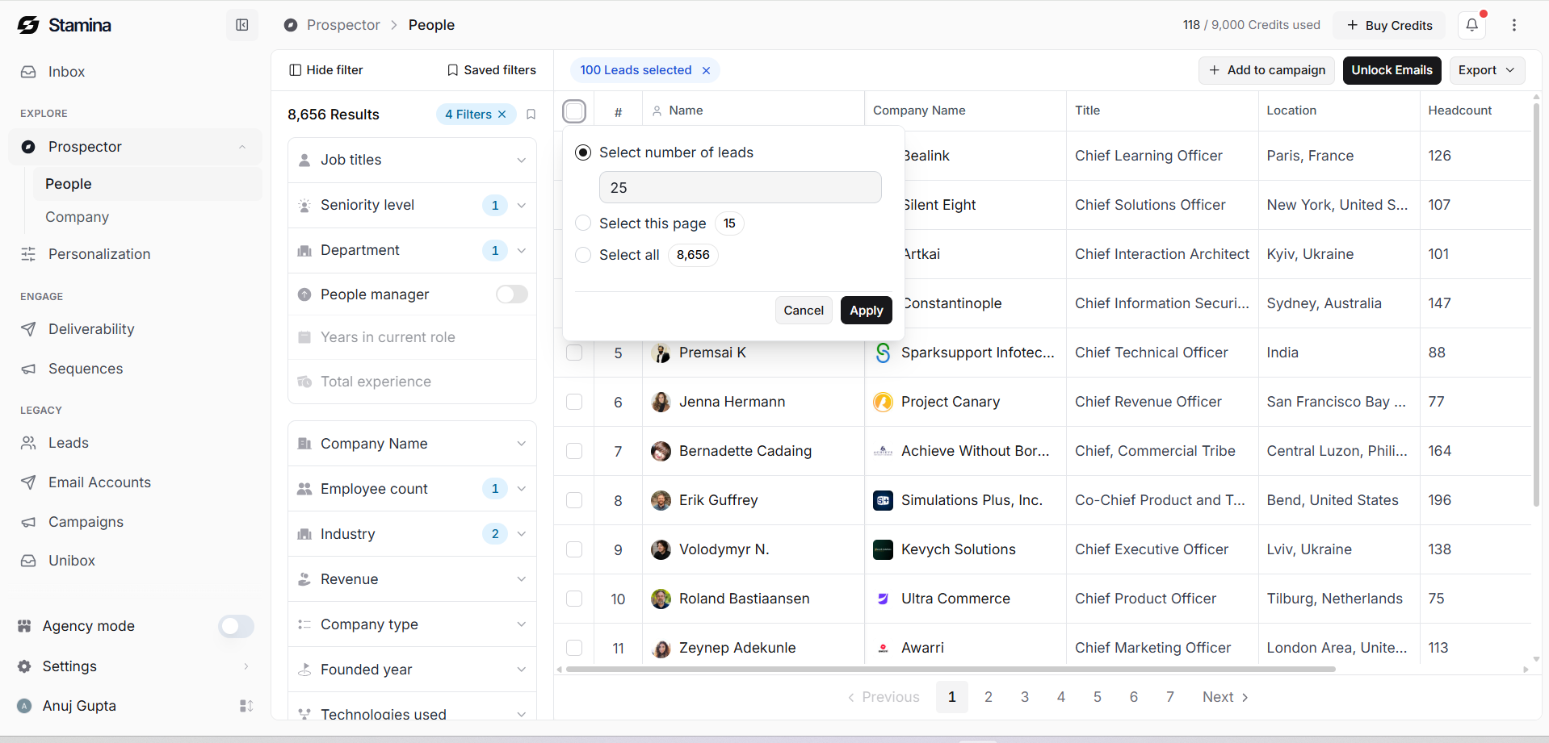Tick the checkbox for Bernadette Cadaing
Screen dimensions: 1549x743
pyautogui.click(x=574, y=451)
